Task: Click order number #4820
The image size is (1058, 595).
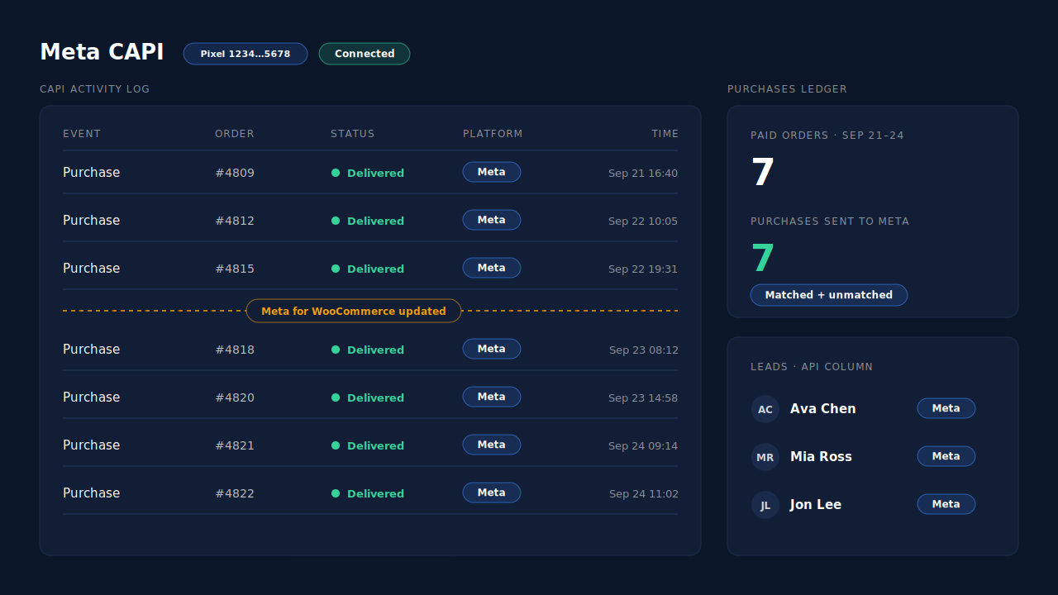Action: click(x=235, y=397)
